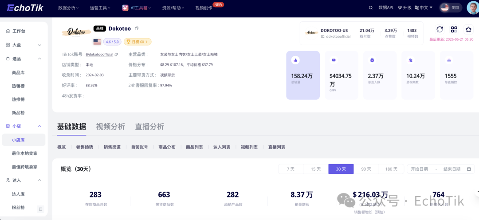Image resolution: width=479 pixels, height=220 pixels.
Task: Open the 资源/帮助 dropdown menu
Action: click(x=173, y=8)
